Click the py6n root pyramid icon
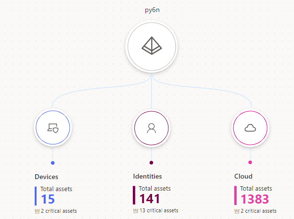This screenshot has height=219, width=294. point(152,46)
